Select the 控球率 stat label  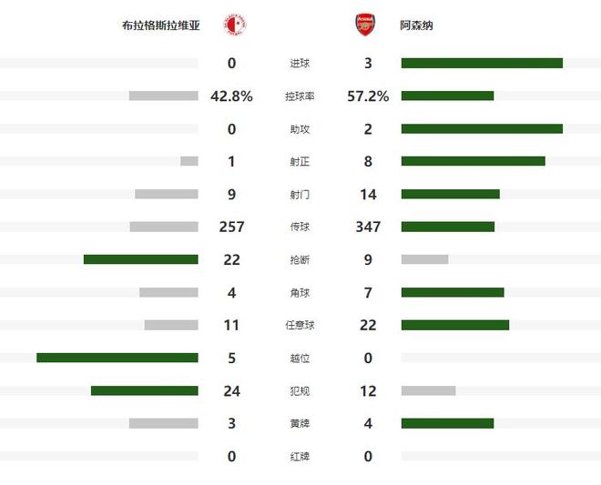coord(300,96)
